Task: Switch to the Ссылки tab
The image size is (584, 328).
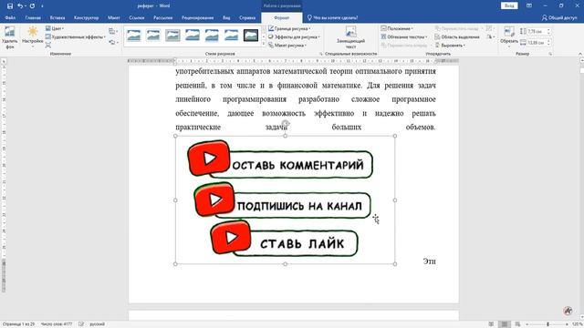Action: [x=137, y=17]
